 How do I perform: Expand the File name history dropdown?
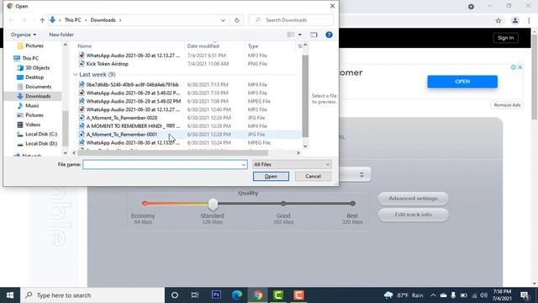244,165
